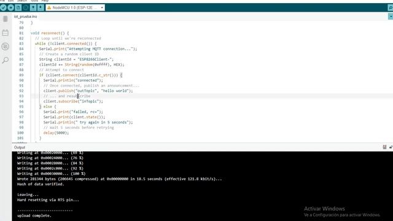Click the Output panel label

[x=20, y=147]
